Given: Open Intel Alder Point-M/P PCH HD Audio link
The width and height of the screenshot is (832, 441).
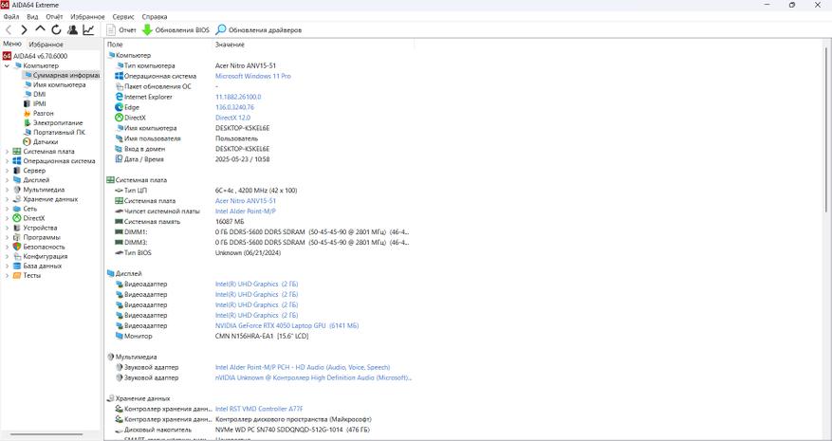Looking at the screenshot, I should coord(303,367).
